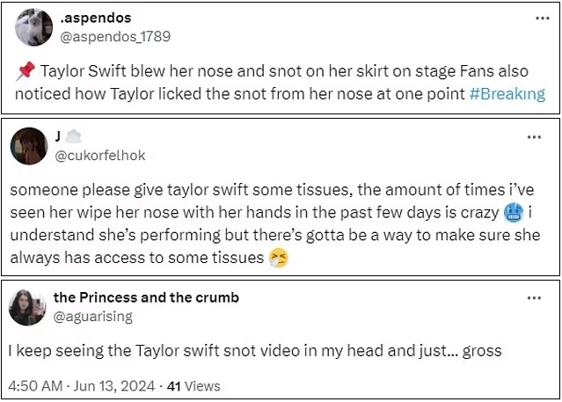Click the .aspendos display name
Screen dimensions: 562x402
tap(96, 18)
